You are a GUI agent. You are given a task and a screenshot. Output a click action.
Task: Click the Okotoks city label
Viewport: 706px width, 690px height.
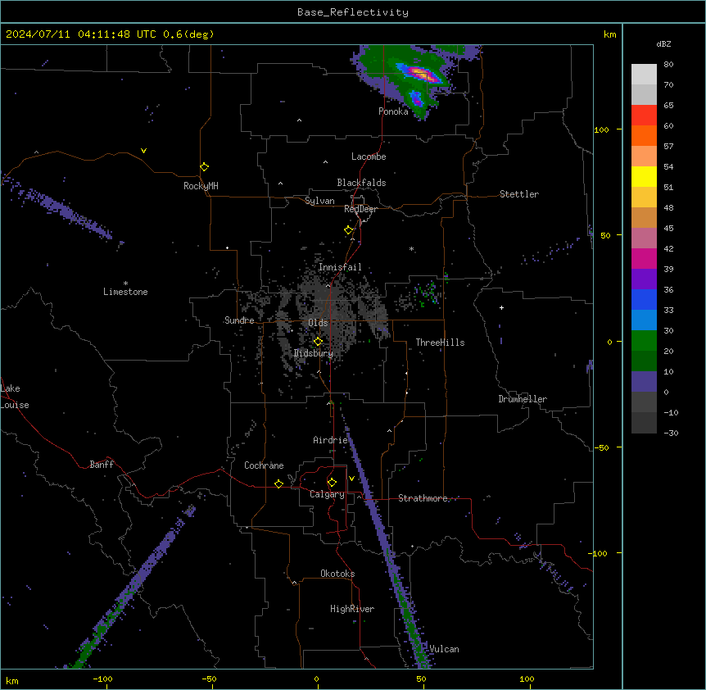(x=337, y=574)
